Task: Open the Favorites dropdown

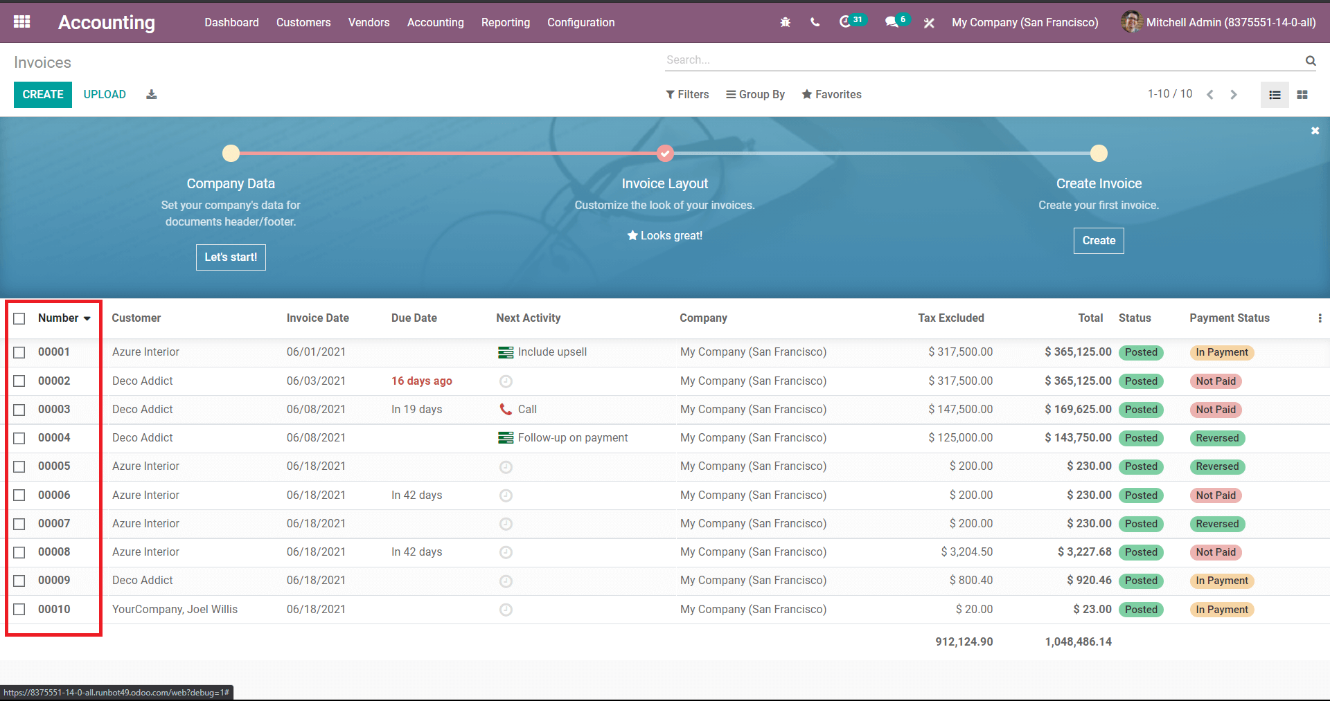Action: pos(831,94)
